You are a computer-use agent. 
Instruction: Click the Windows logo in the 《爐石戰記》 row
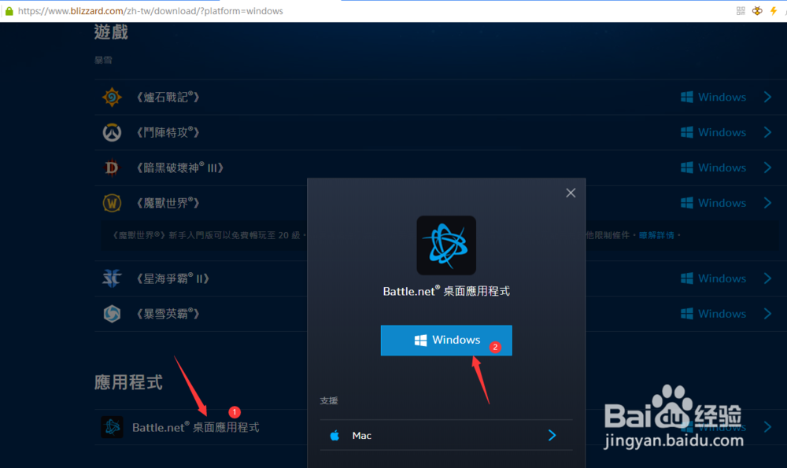pyautogui.click(x=686, y=98)
